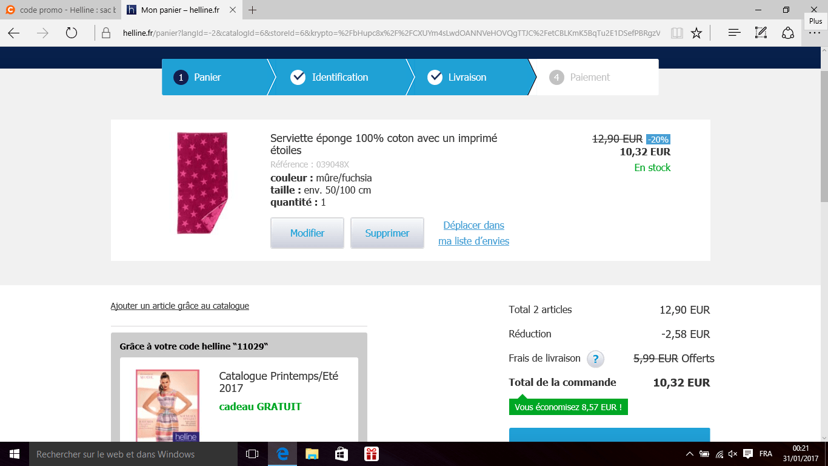Add page to favorites star icon
The image size is (828, 466).
(x=696, y=33)
